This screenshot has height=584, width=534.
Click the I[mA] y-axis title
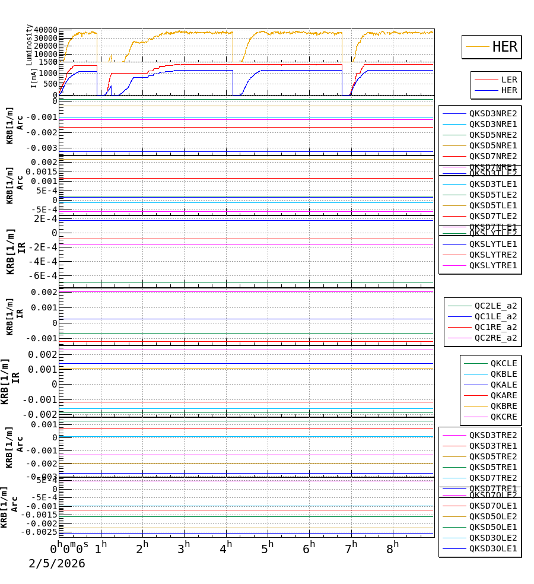pyautogui.click(x=34, y=78)
